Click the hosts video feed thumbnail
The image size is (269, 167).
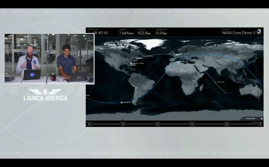49,58
